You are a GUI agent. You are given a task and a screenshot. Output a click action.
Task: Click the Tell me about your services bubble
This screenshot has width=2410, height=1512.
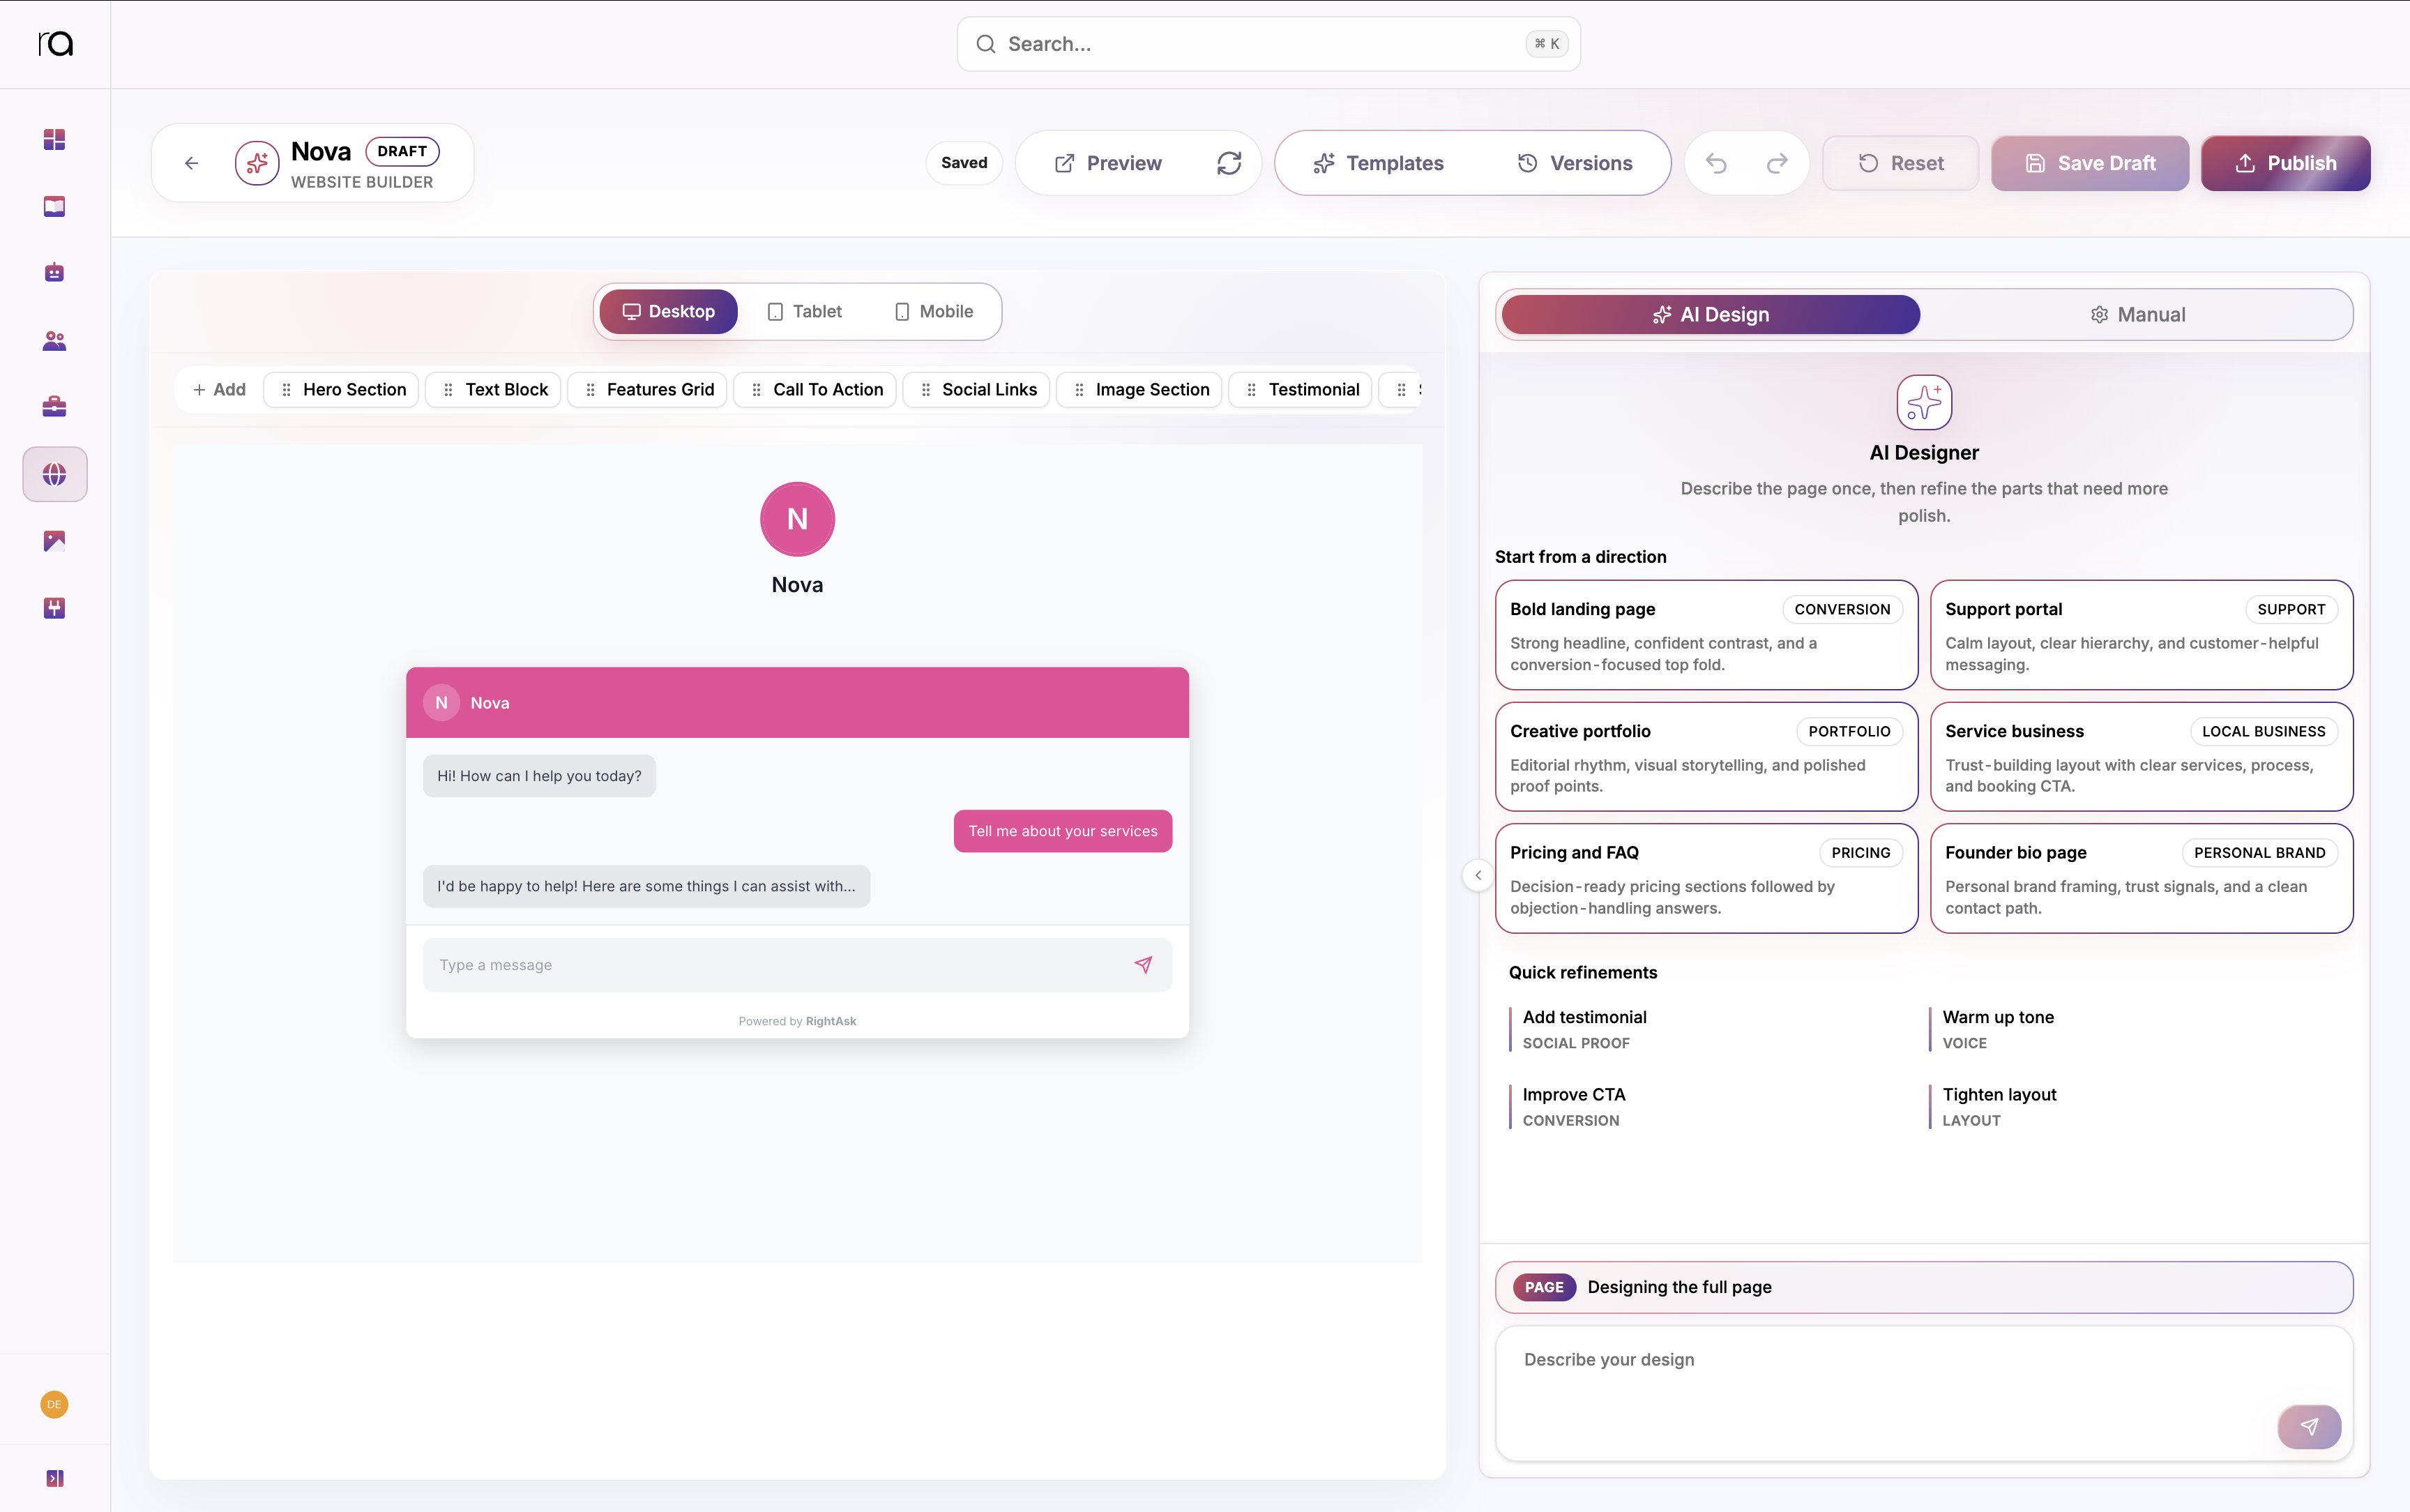tap(1063, 831)
